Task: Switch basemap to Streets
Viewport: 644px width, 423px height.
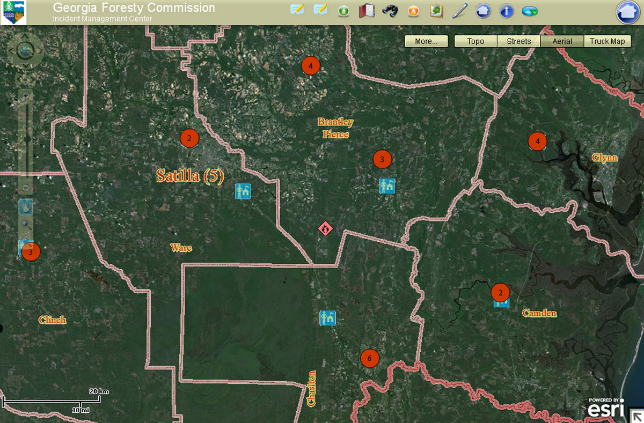Action: coord(519,41)
